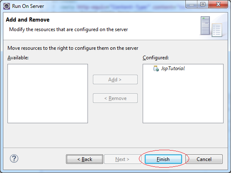Screen dimensions: 231x173
Task: Click the JspTutorial web module icon
Action: point(156,68)
